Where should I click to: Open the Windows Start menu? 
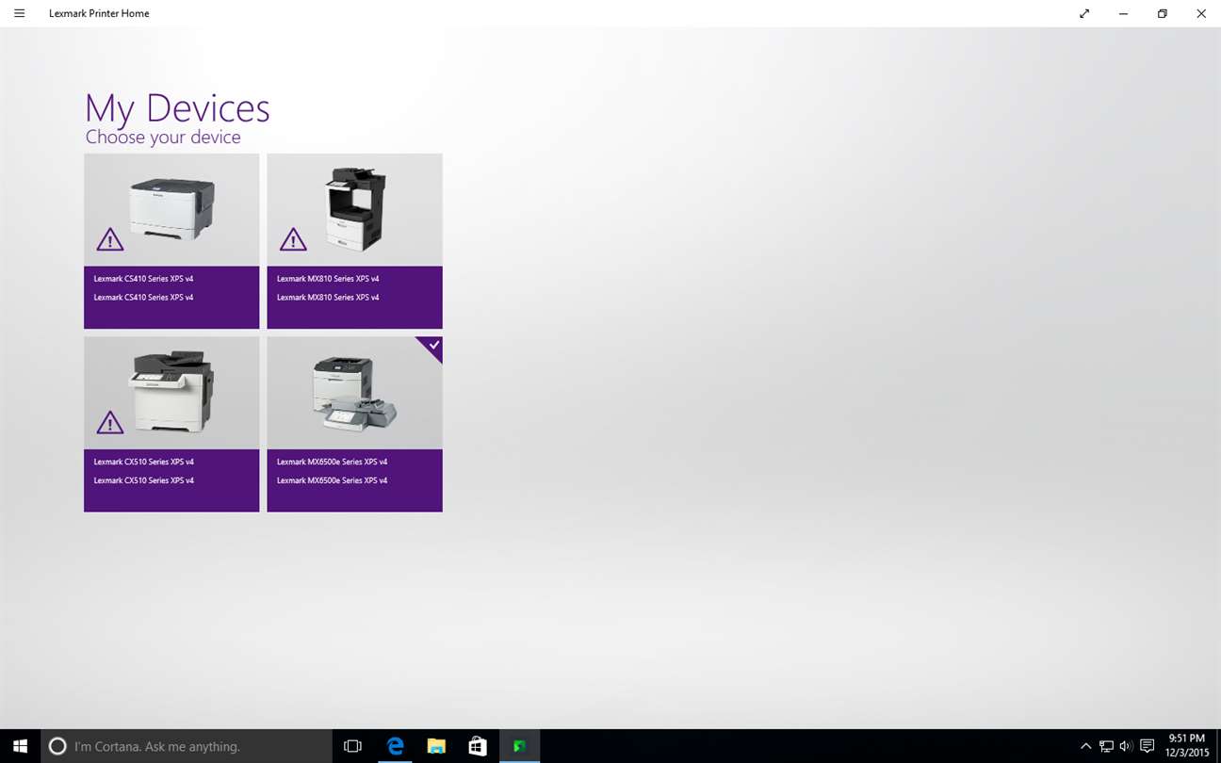coord(20,746)
